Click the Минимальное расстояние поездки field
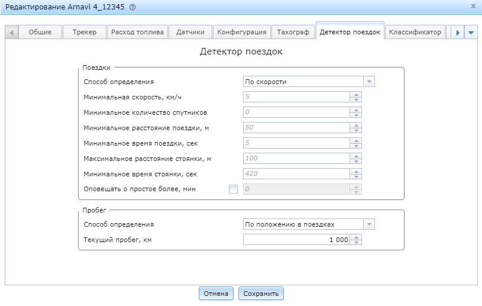Screen dimensions: 482x306 (296, 128)
